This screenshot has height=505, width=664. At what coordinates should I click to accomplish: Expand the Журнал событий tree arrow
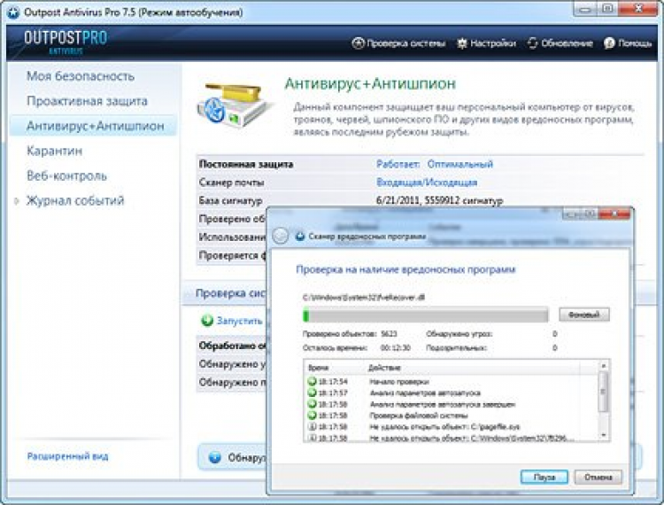point(17,201)
